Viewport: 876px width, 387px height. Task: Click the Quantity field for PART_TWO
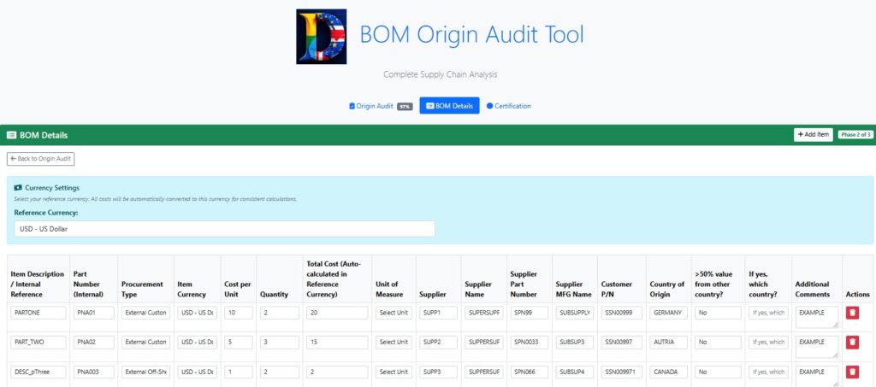pos(279,343)
